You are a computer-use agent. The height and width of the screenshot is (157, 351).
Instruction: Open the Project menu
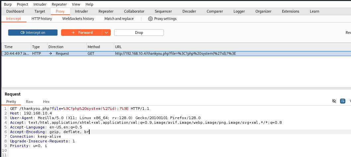[x=23, y=4]
